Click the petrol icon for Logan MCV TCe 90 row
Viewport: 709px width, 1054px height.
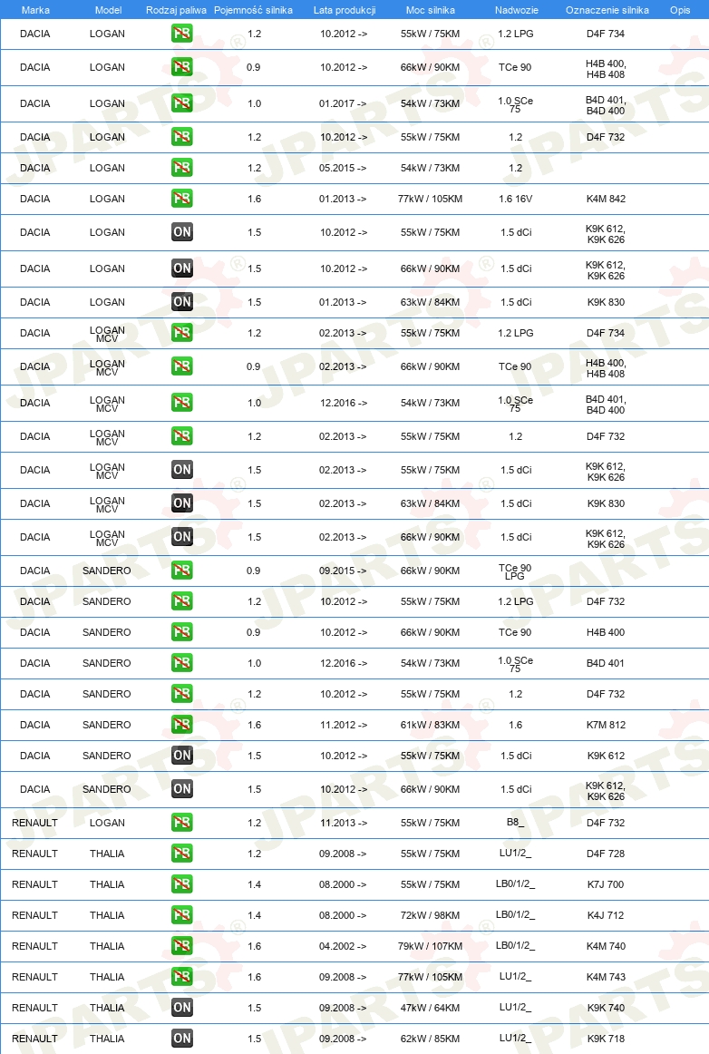[x=181, y=367]
